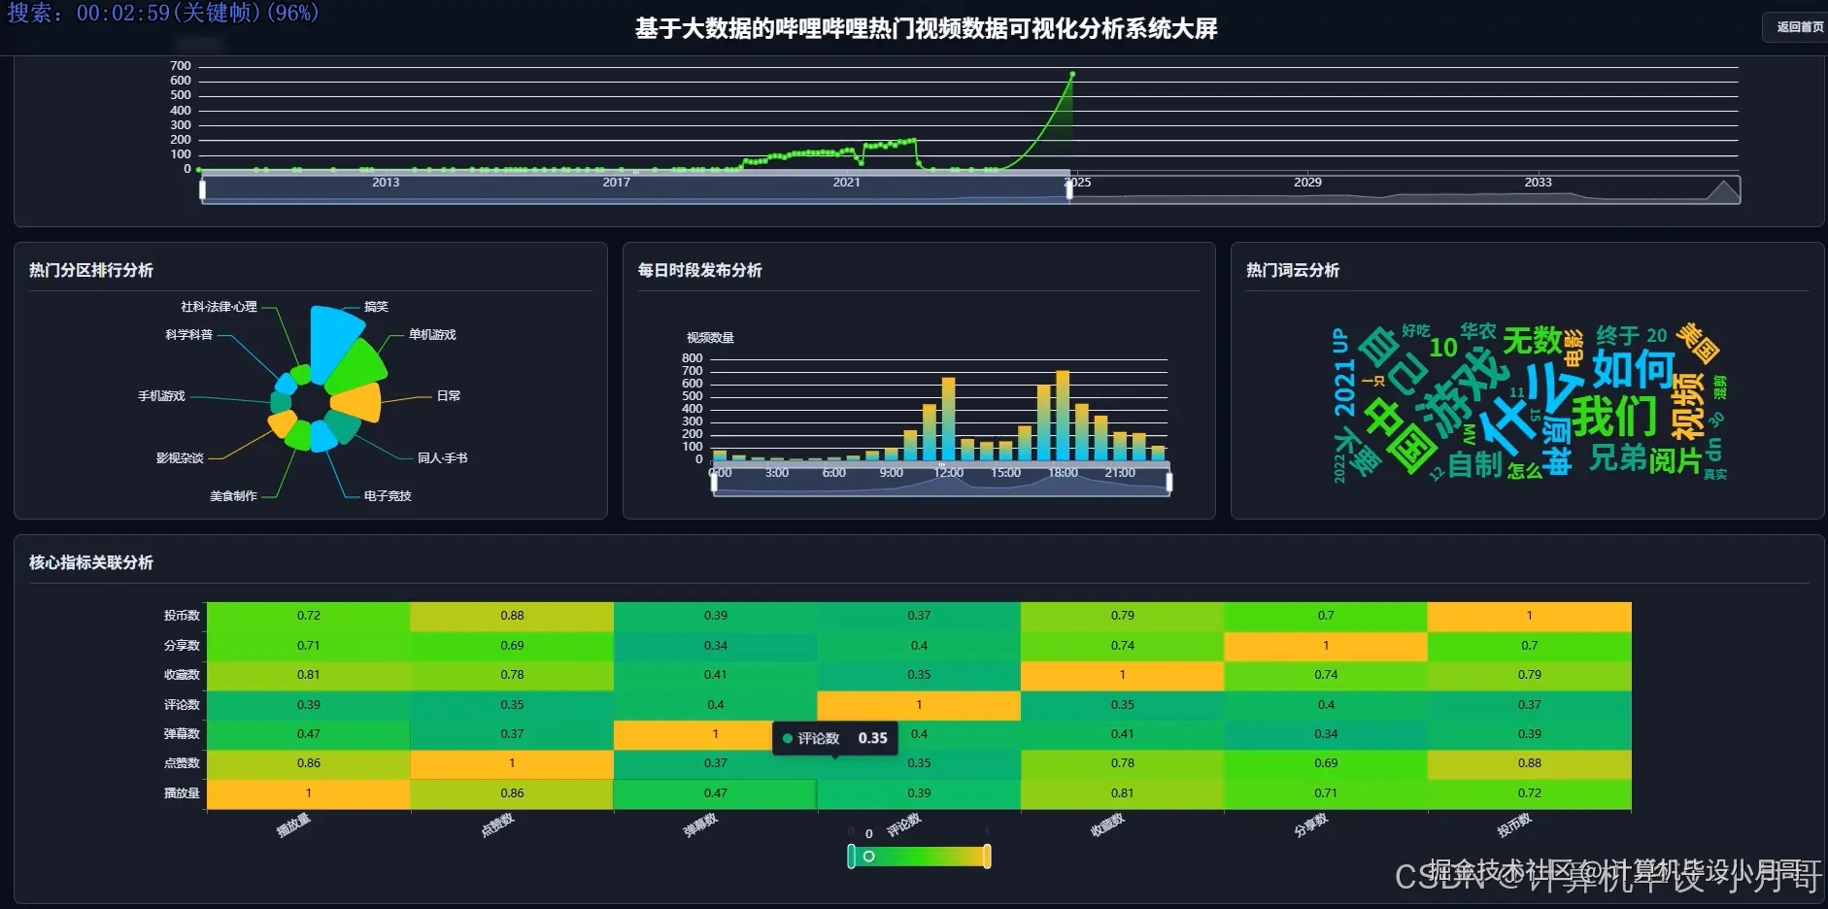Click the yellow 日常 pie slice
Image resolution: width=1828 pixels, height=909 pixels.
[x=357, y=401]
